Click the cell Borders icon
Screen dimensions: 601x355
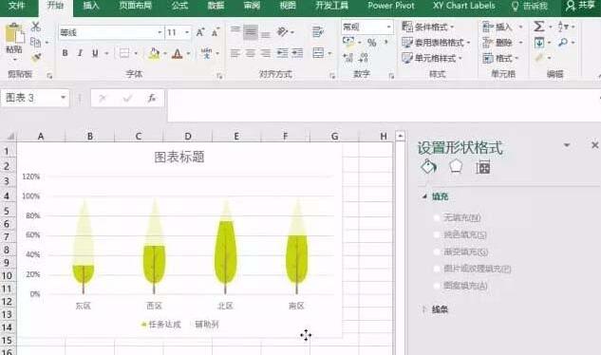click(x=123, y=53)
